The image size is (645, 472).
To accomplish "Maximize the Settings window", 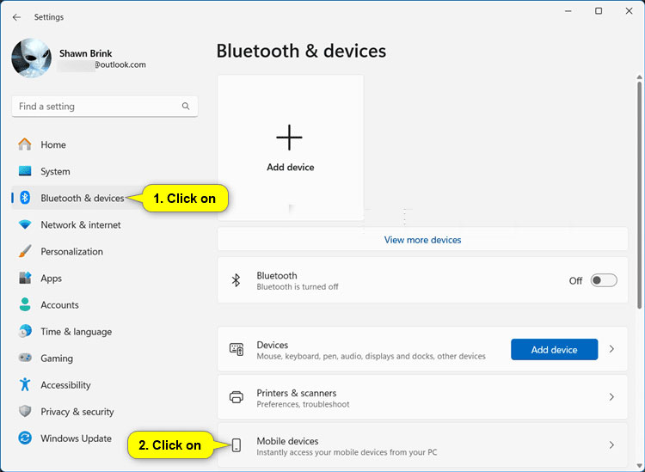I will pos(599,11).
